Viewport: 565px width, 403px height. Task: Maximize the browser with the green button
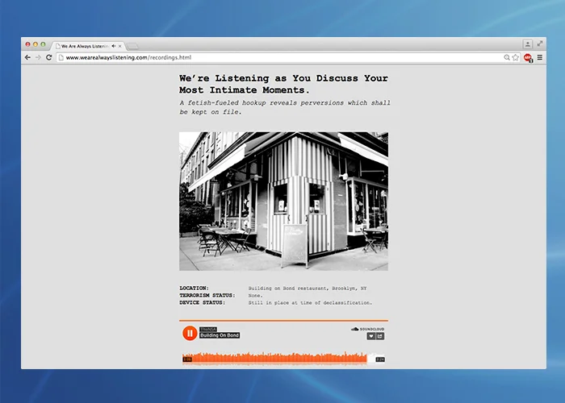pos(43,44)
